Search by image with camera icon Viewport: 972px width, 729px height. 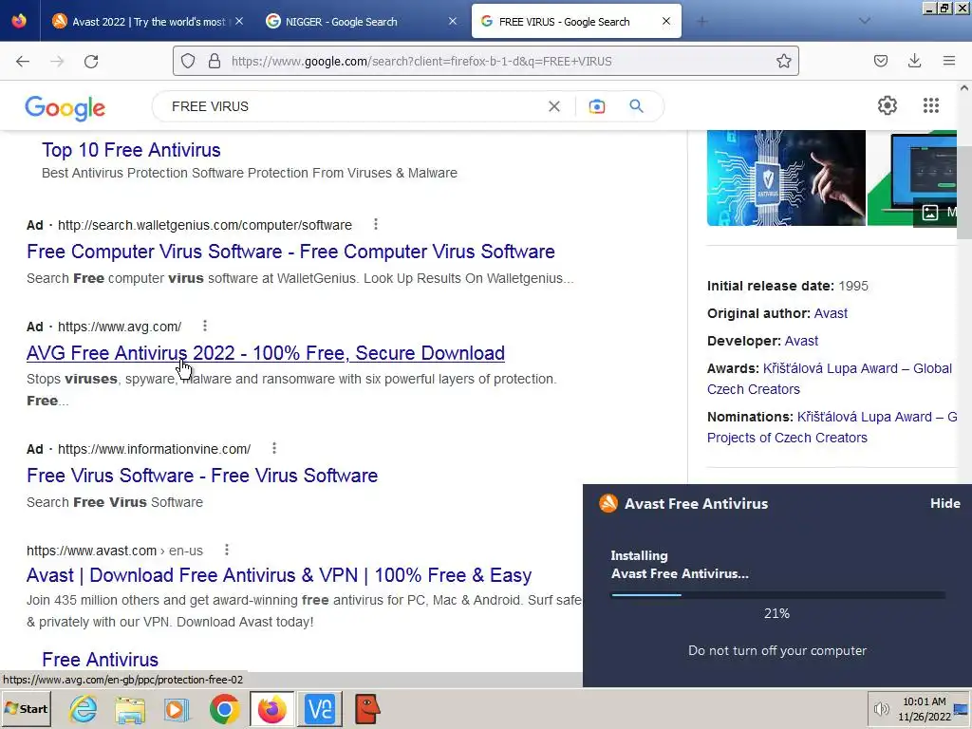coord(596,106)
